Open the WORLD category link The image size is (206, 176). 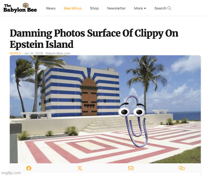[15, 53]
